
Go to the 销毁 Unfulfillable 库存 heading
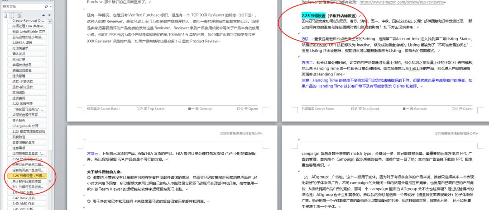[x=28, y=32]
